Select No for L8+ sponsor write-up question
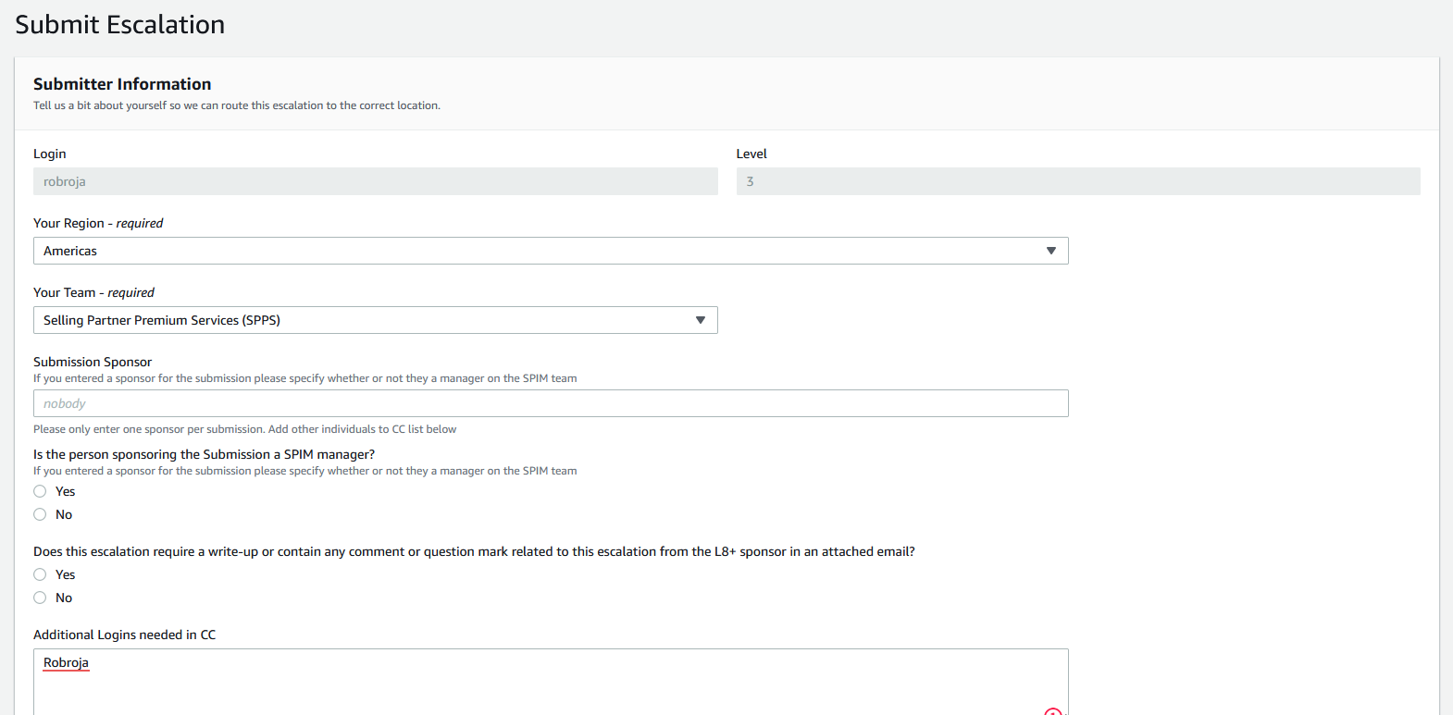Viewport: 1453px width, 715px height. (40, 598)
